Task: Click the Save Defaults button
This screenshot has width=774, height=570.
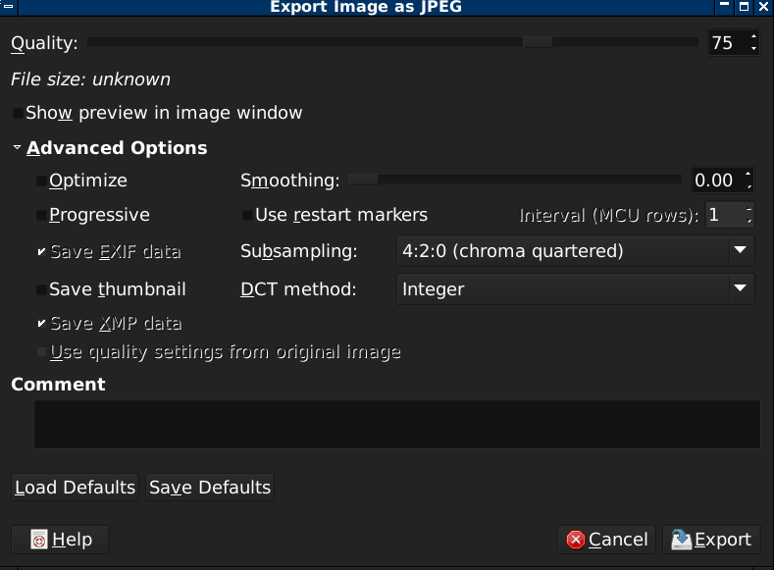Action: coord(210,487)
